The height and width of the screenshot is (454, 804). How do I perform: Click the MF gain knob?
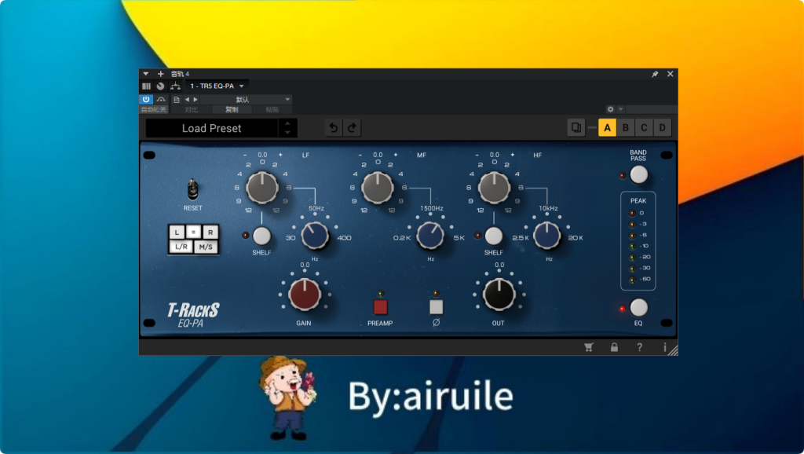pyautogui.click(x=378, y=188)
